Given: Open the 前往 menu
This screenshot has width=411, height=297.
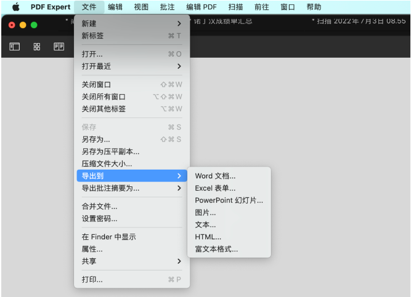Looking at the screenshot, I should coord(262,7).
